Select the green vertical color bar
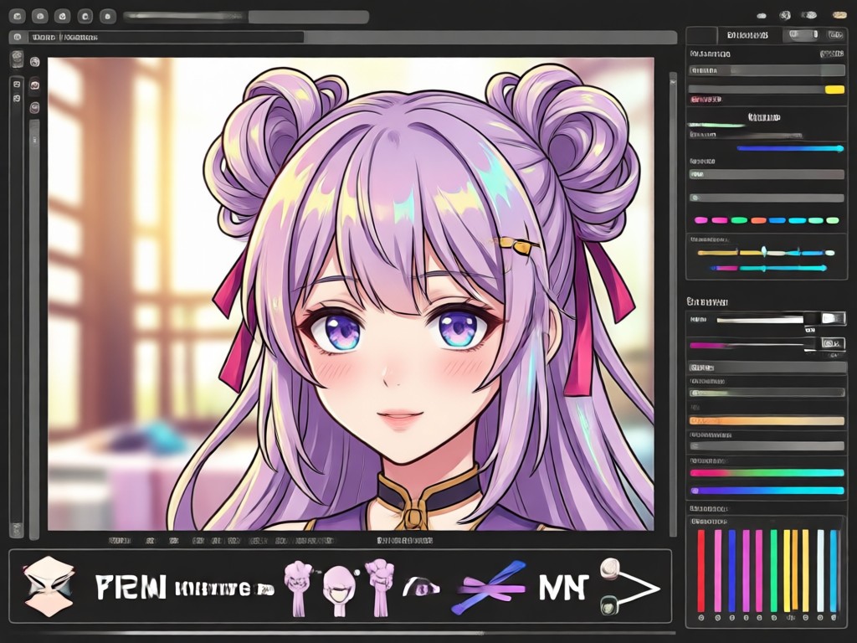The height and width of the screenshot is (643, 857). pos(773,570)
